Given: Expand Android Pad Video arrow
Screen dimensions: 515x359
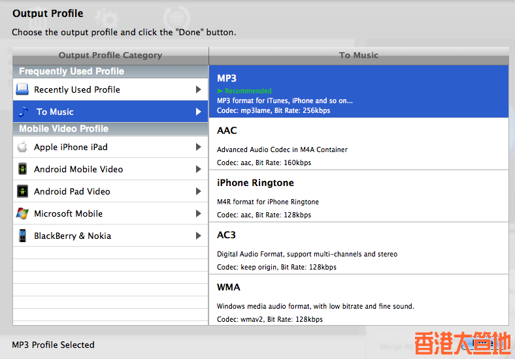Looking at the screenshot, I should 198,191.
